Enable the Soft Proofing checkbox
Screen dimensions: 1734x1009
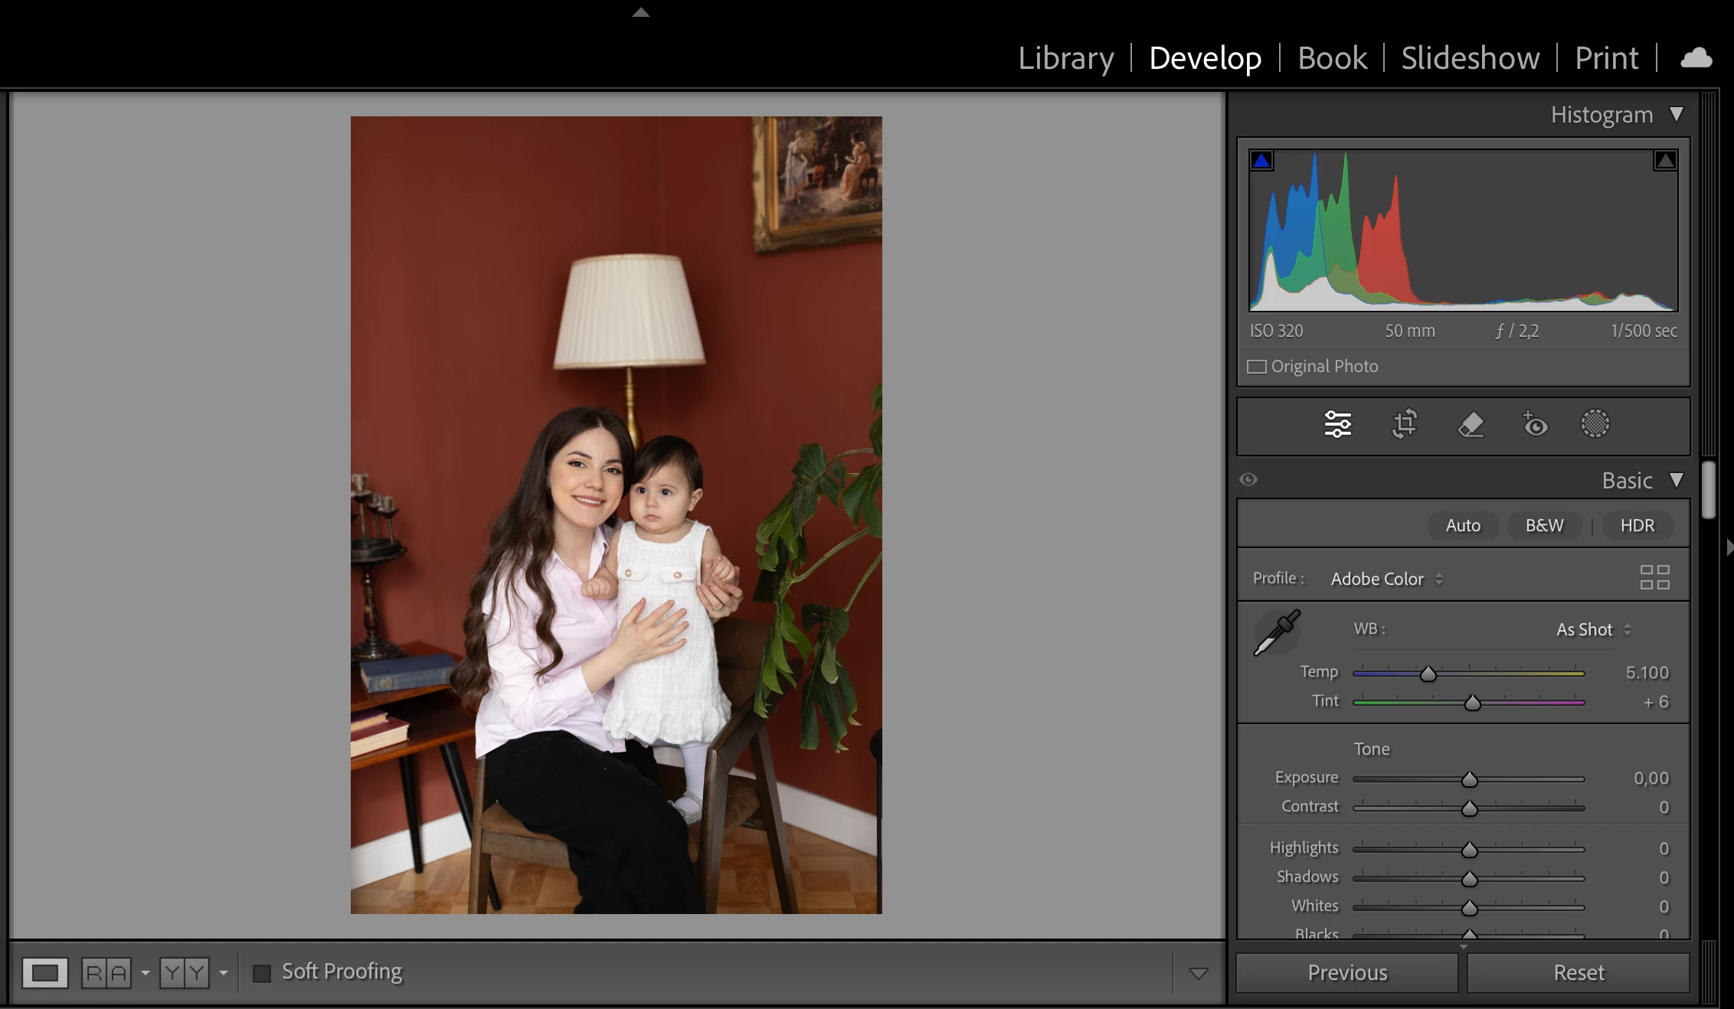[262, 973]
